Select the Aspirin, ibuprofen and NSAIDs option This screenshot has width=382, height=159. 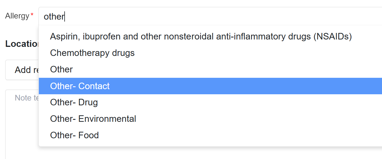[x=201, y=37]
